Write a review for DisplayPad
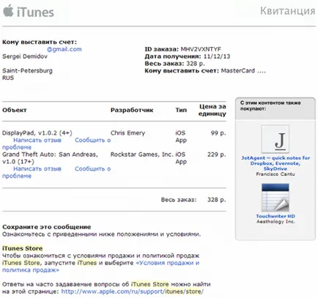This screenshot has width=318, height=298. click(37, 140)
